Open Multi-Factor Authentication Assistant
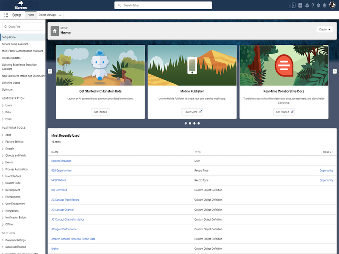339x254 pixels. pos(22,51)
